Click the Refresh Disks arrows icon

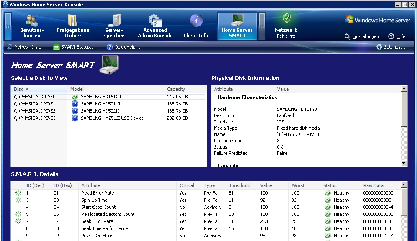pyautogui.click(x=10, y=47)
